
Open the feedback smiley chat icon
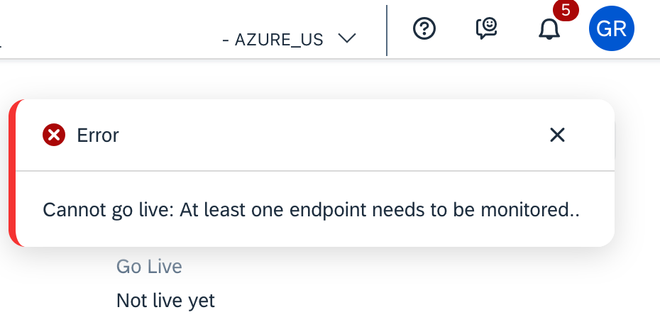pyautogui.click(x=487, y=28)
